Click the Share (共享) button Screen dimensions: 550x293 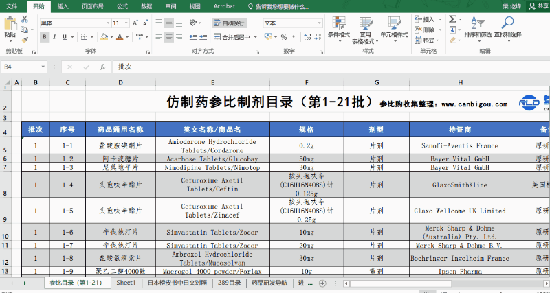pos(539,6)
